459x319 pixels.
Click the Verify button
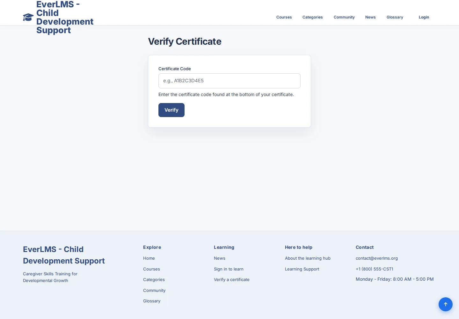pyautogui.click(x=171, y=110)
